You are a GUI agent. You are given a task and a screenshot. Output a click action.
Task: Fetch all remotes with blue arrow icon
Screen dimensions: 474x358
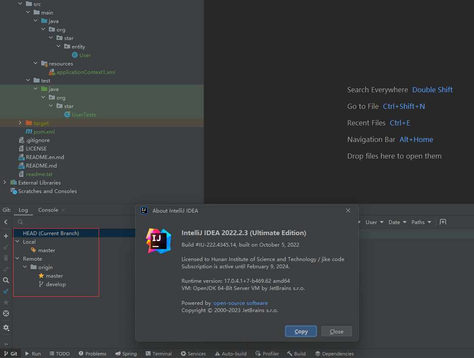(6, 291)
